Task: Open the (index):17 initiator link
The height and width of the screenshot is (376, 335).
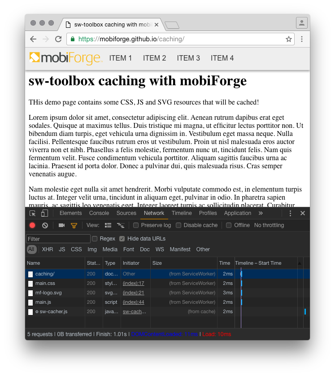Action: tap(134, 283)
